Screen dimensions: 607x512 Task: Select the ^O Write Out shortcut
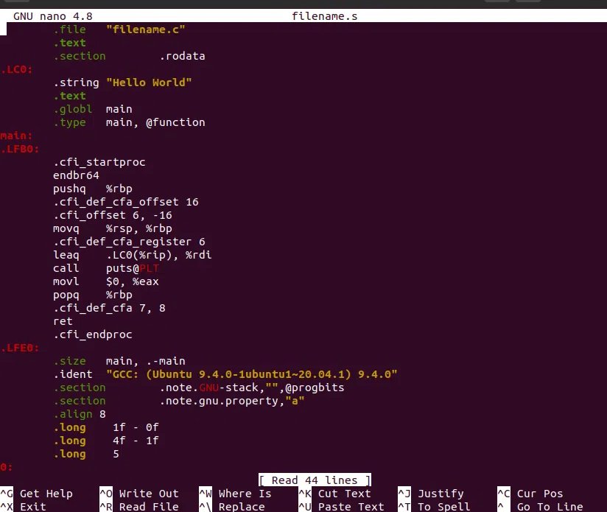(139, 494)
